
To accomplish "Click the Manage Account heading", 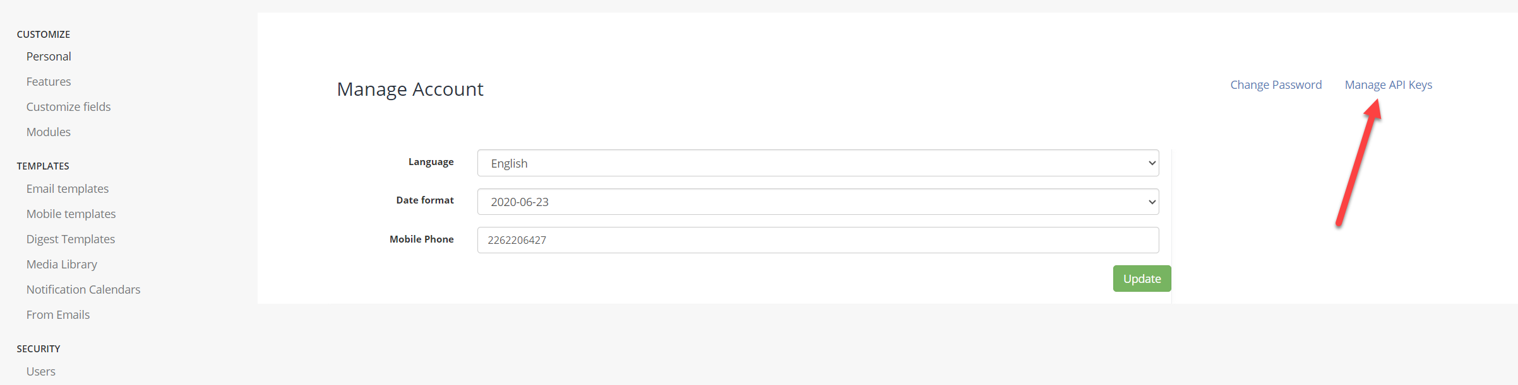I will click(410, 89).
